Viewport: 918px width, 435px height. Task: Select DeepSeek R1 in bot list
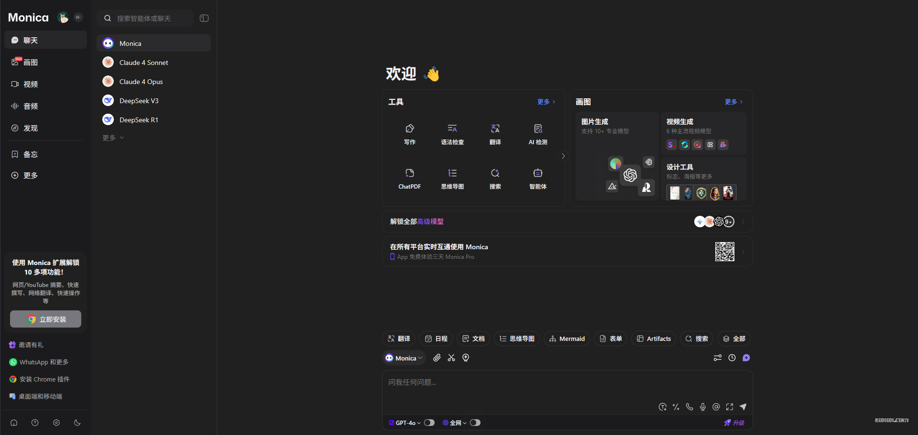click(153, 120)
